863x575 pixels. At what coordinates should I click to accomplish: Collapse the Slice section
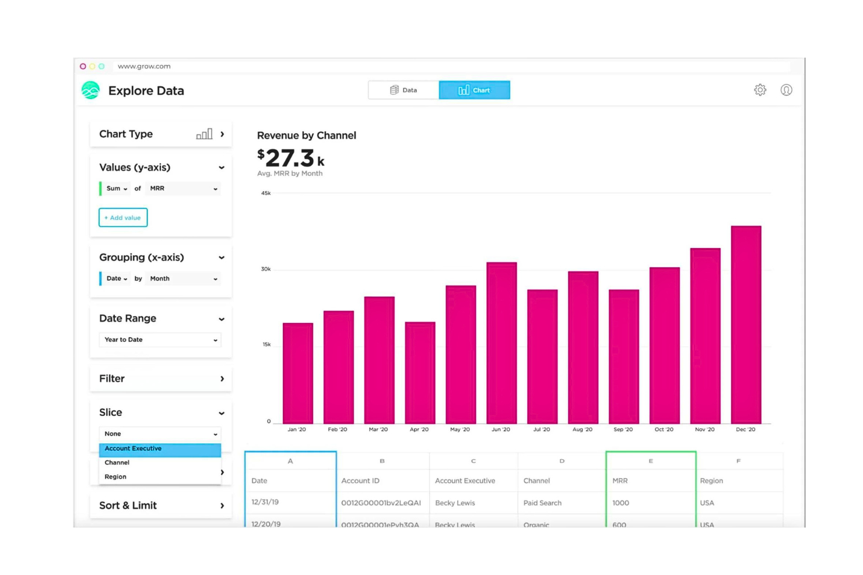222,413
